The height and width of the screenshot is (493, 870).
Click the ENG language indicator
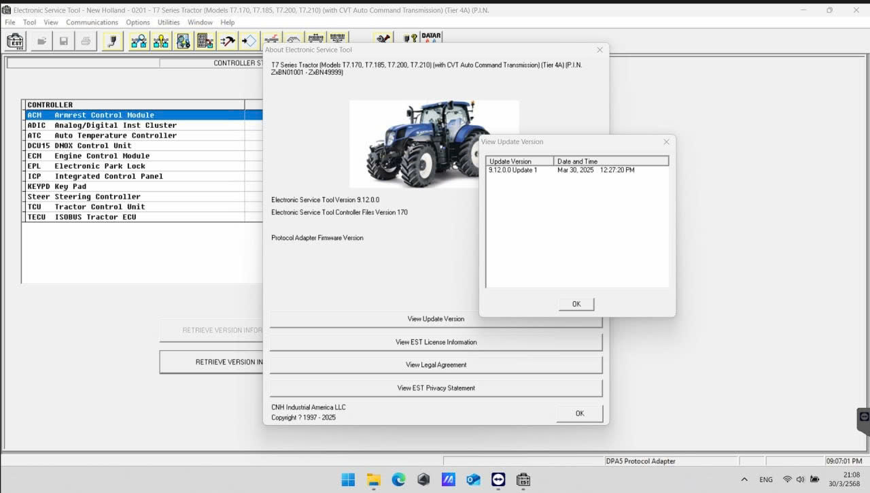[x=766, y=479]
